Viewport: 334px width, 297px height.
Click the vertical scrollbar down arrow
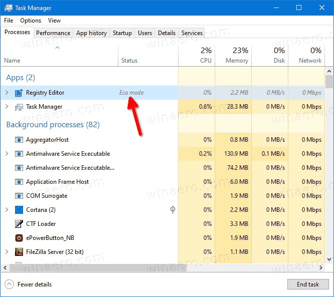click(329, 259)
